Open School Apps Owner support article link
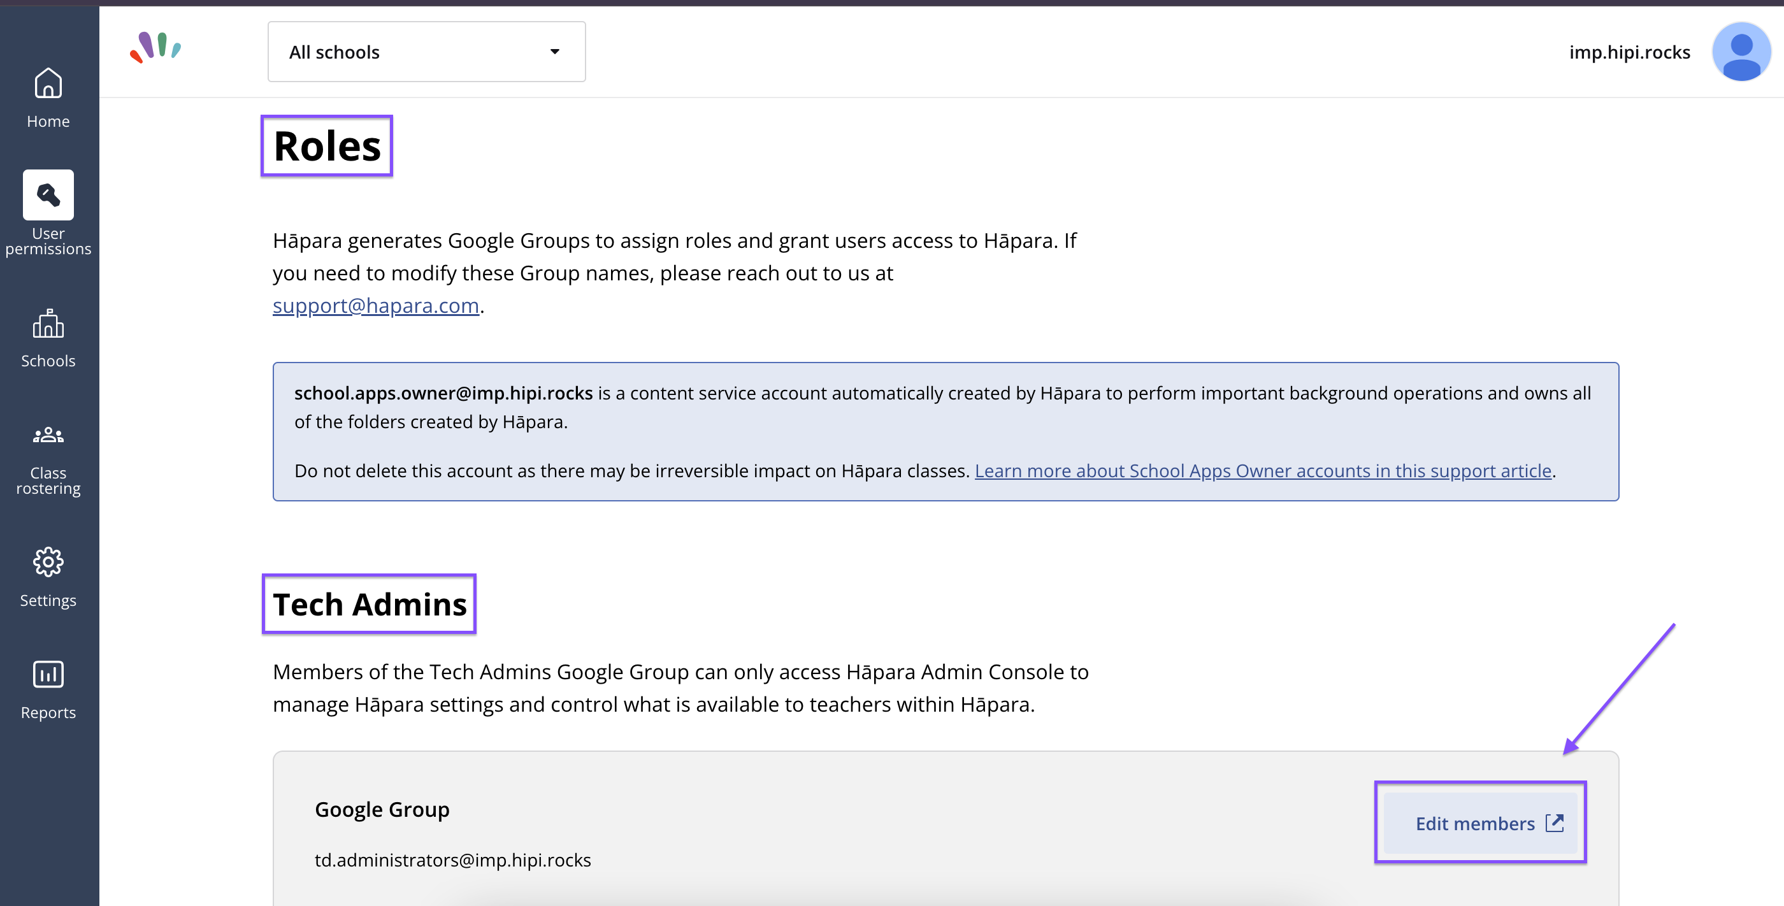 pos(1263,471)
